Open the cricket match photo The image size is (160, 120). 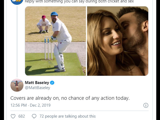[x=55, y=41]
